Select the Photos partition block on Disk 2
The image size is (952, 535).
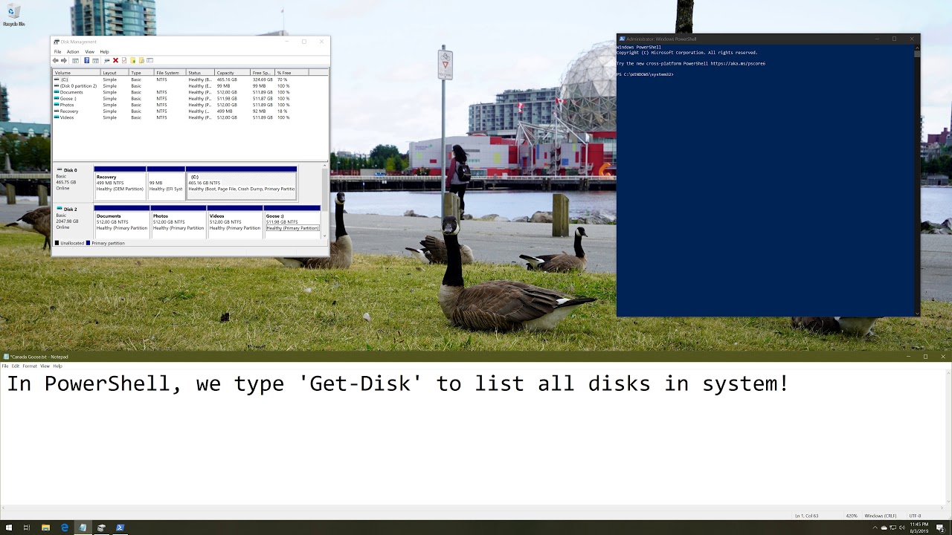[x=178, y=222]
